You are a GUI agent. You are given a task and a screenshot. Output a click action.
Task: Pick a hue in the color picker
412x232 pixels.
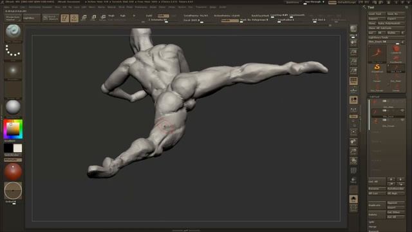click(13, 129)
